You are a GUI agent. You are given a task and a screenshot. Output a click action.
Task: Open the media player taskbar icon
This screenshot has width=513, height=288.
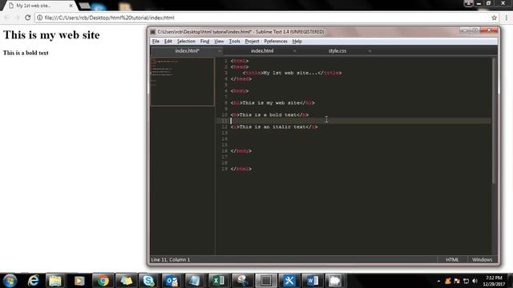point(79,281)
